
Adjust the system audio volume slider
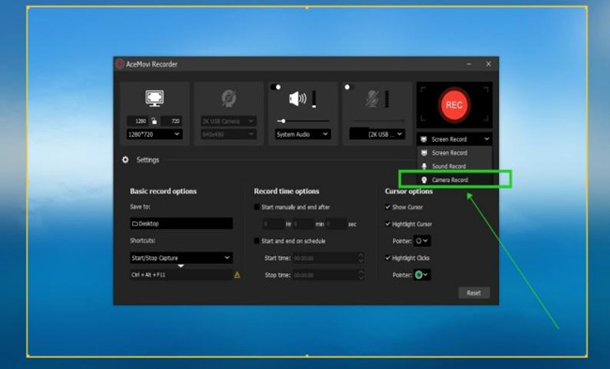point(303,121)
